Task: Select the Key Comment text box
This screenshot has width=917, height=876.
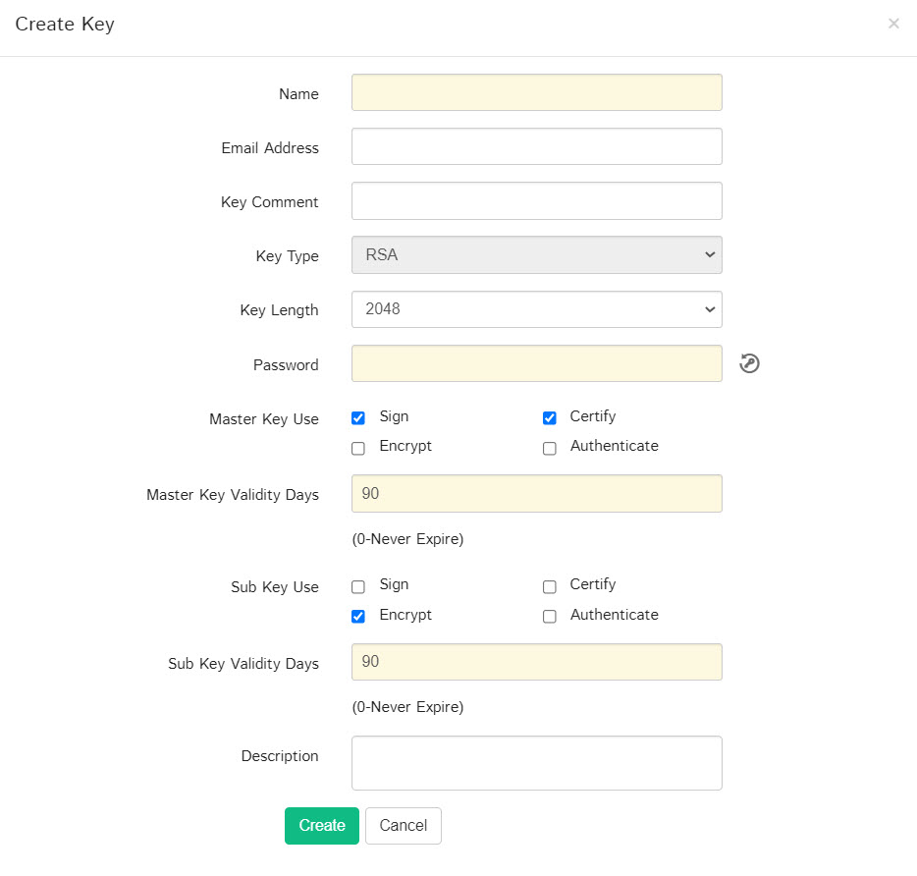Action: (536, 200)
